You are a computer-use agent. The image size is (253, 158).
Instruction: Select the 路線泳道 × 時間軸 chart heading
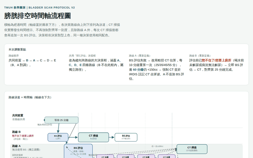pyautogui.click(x=30, y=98)
